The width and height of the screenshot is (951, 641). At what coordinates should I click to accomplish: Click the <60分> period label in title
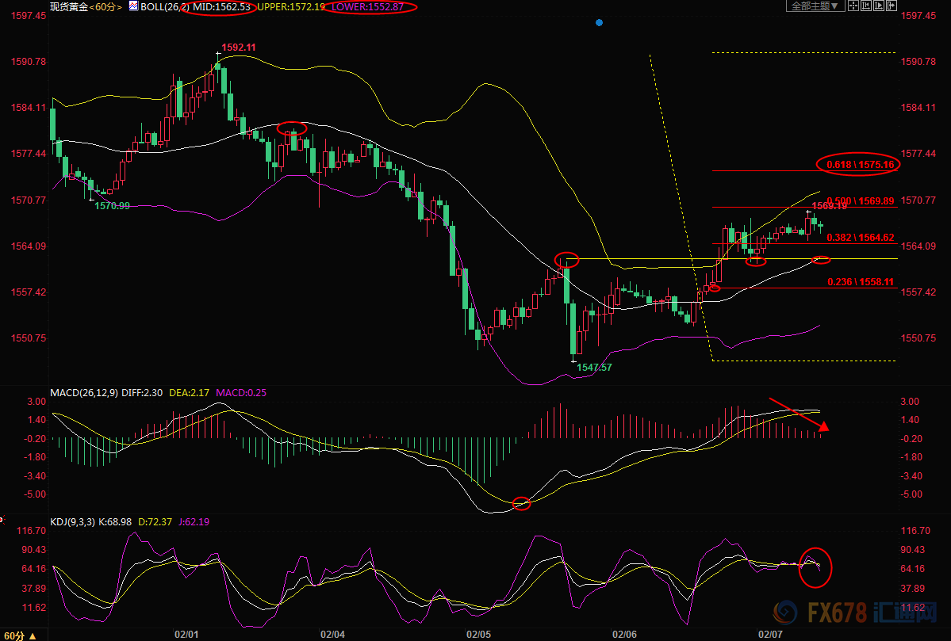pyautogui.click(x=105, y=6)
